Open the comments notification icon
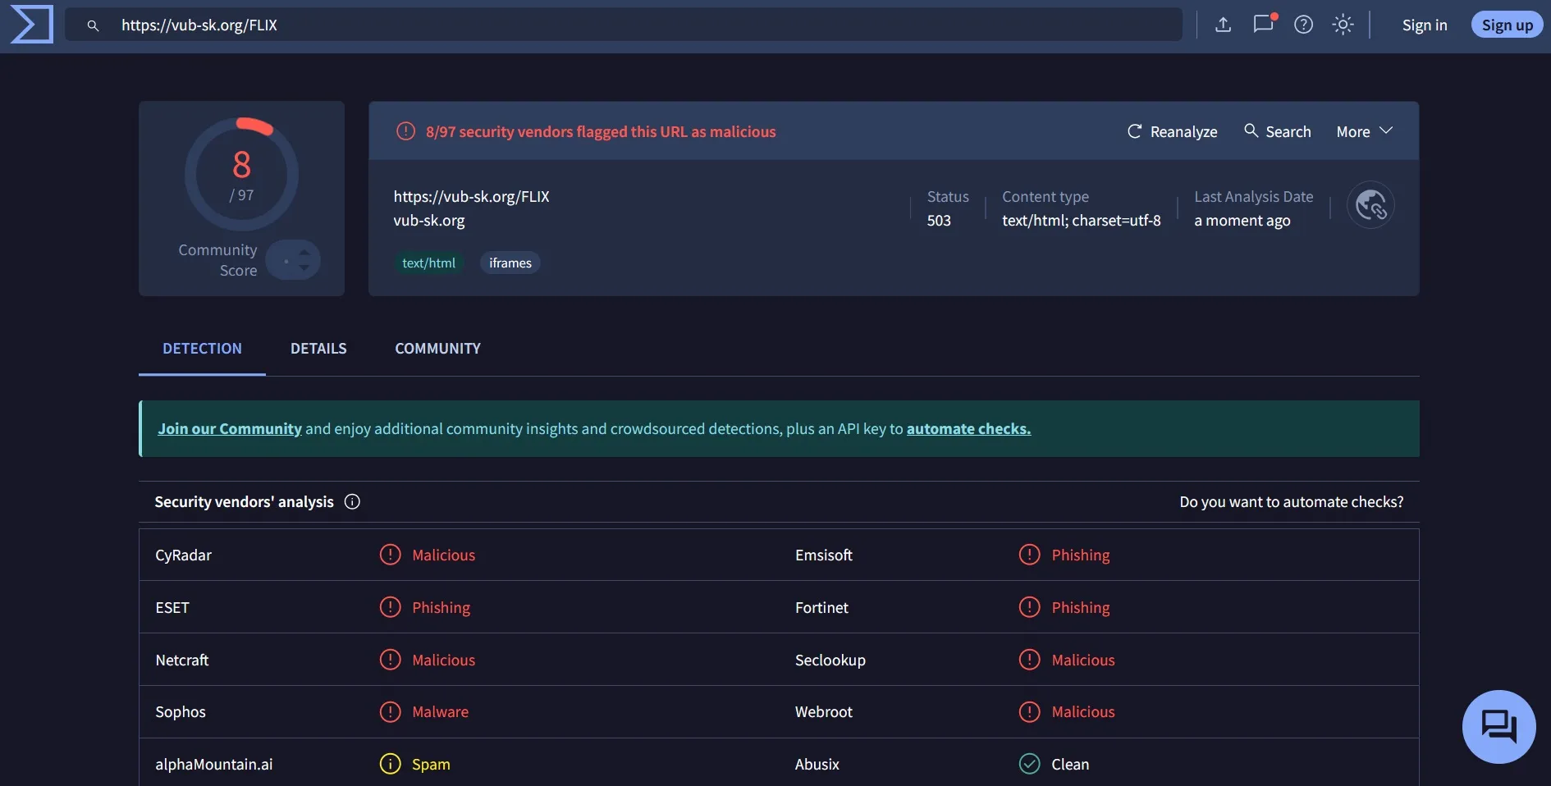1551x786 pixels. click(1263, 24)
